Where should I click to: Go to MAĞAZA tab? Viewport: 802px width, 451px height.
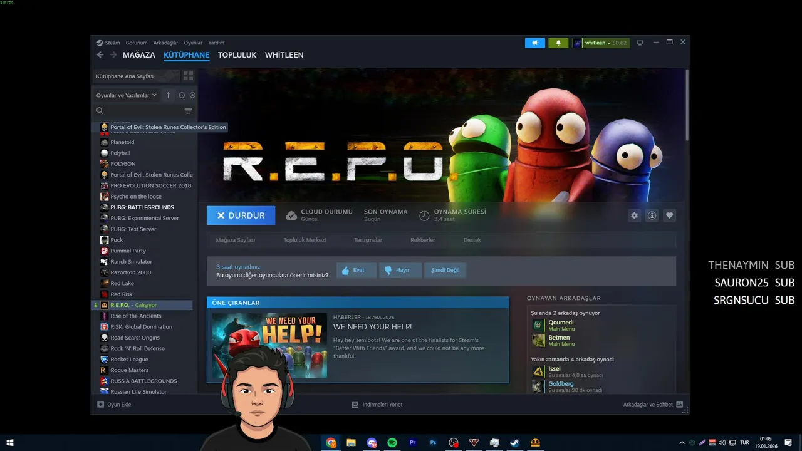click(x=139, y=55)
